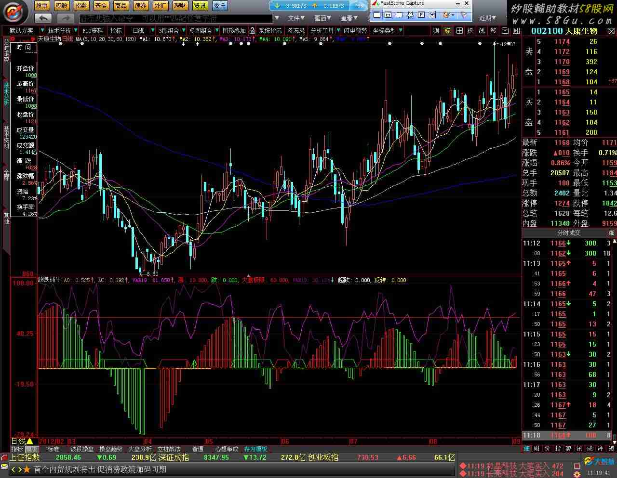Open the 基金 funds category
The image size is (617, 478).
coord(101,6)
